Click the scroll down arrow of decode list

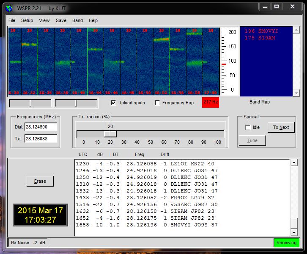pyautogui.click(x=294, y=232)
